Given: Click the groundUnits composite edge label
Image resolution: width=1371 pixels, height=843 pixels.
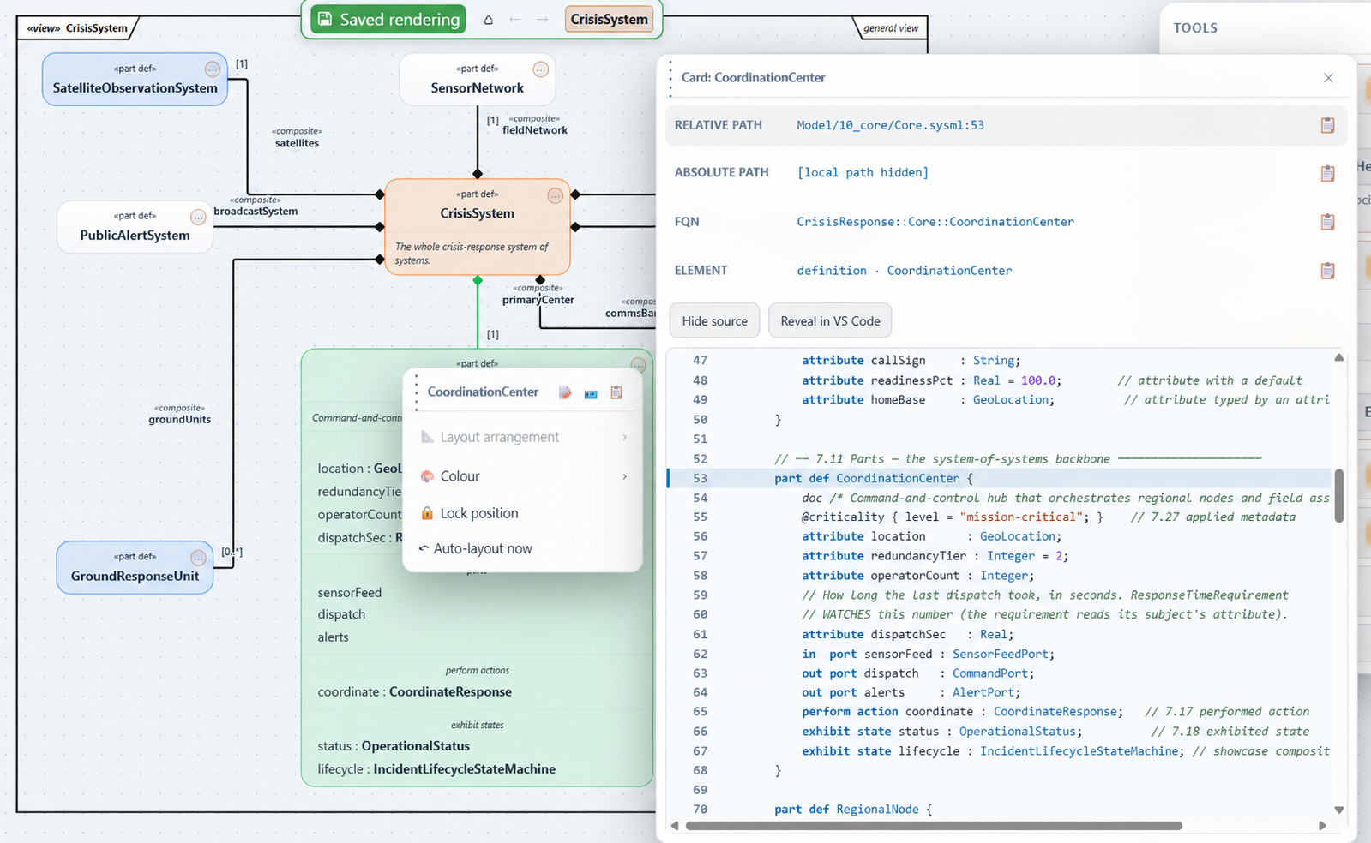Looking at the screenshot, I should pyautogui.click(x=179, y=414).
